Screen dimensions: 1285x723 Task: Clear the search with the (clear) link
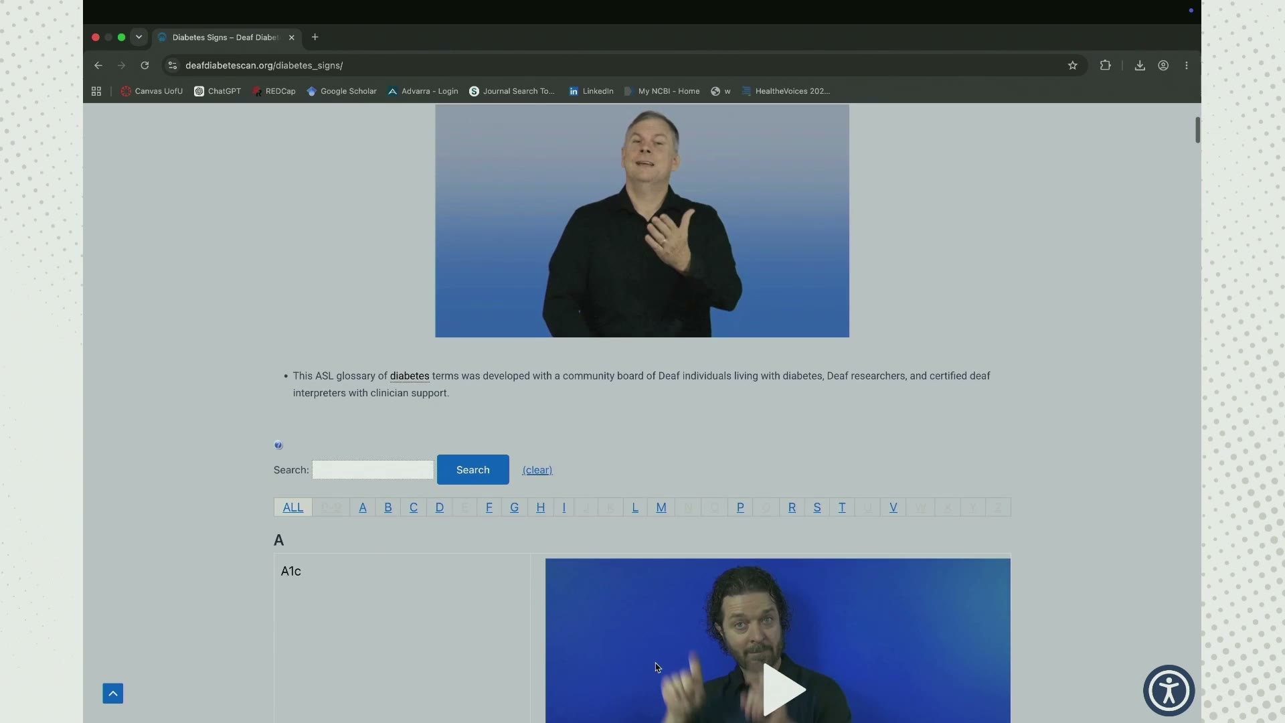pyautogui.click(x=537, y=470)
